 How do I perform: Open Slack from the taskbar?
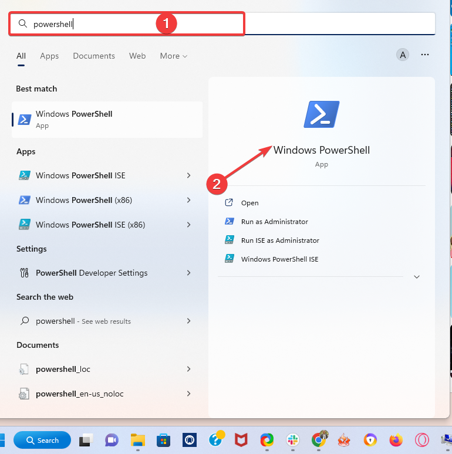(293, 440)
